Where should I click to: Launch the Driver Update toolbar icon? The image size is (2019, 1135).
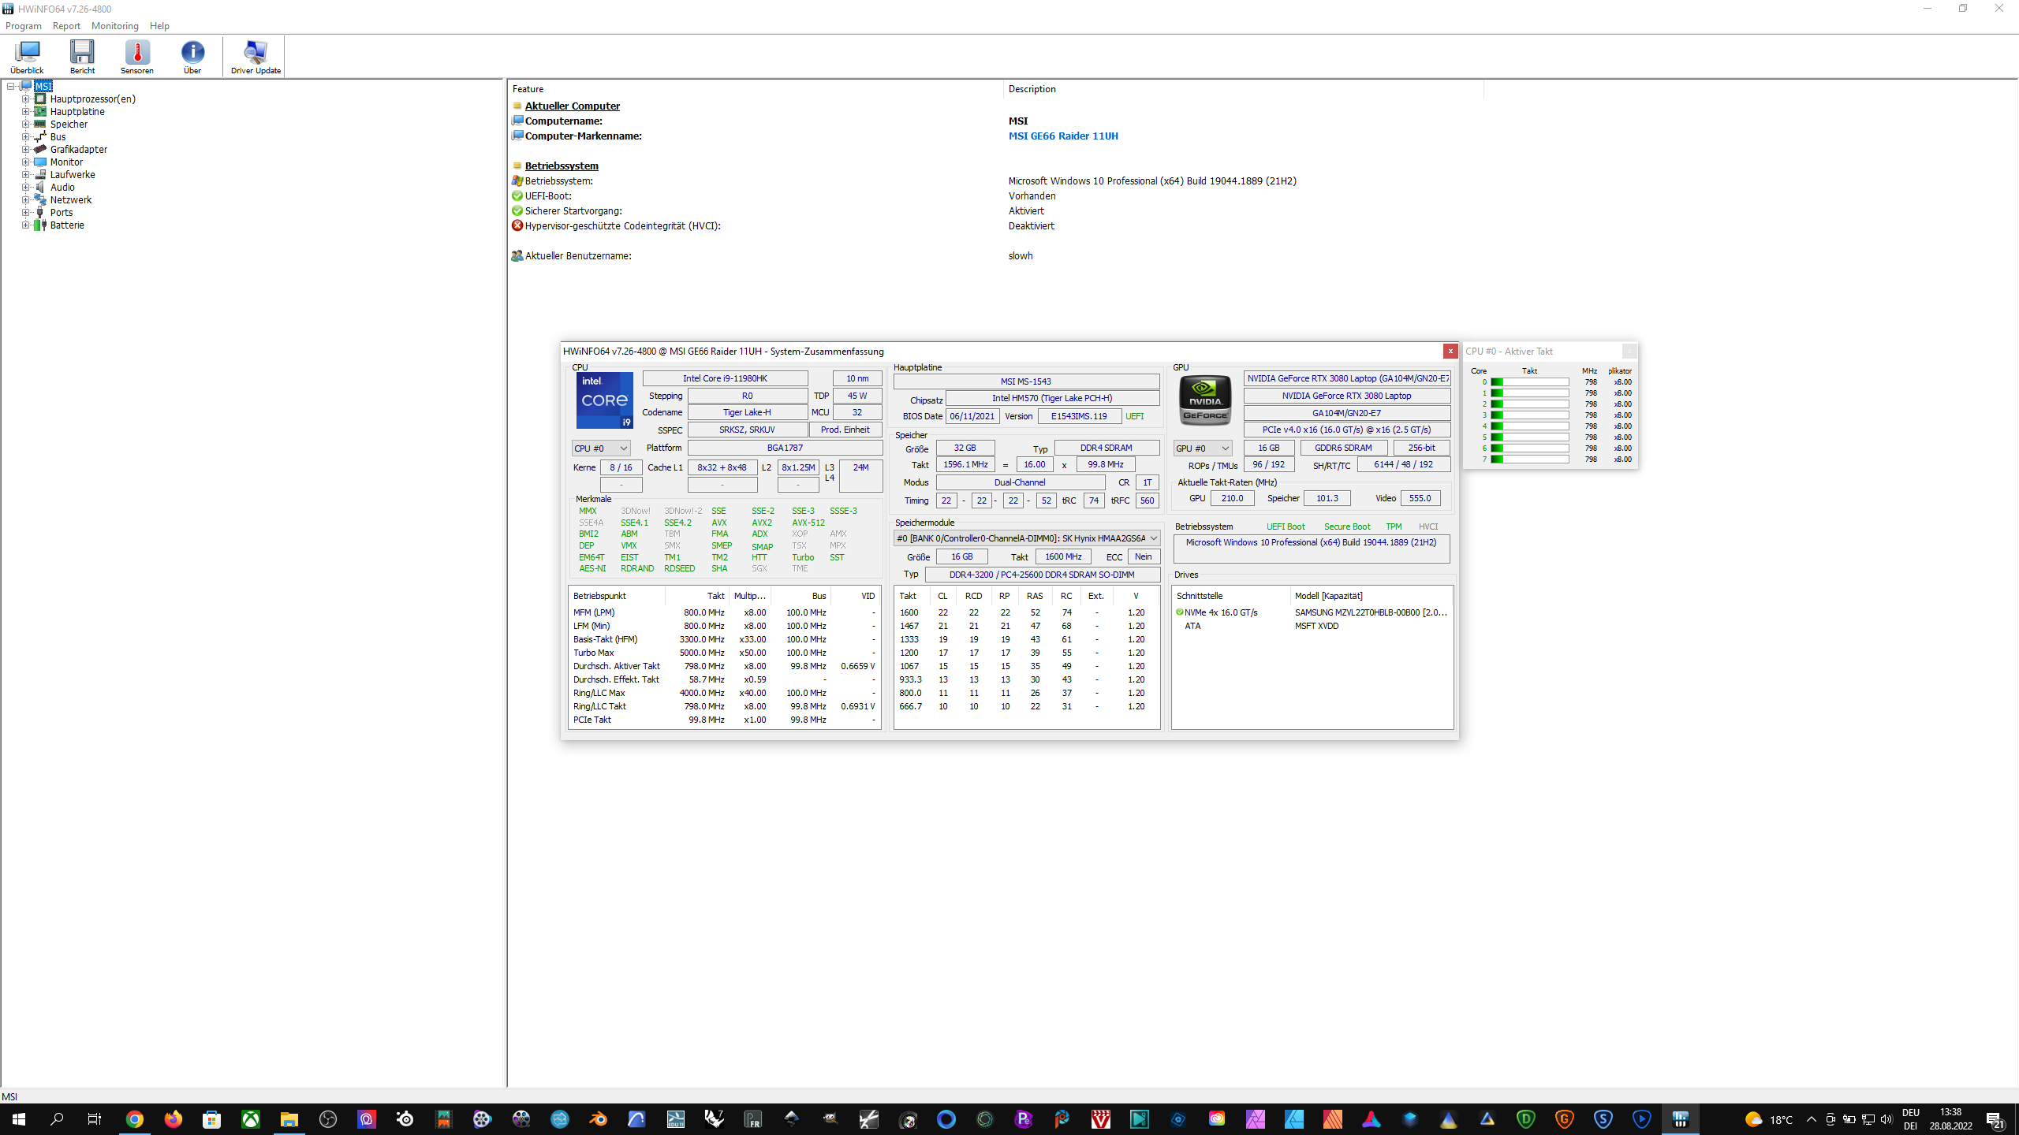click(256, 56)
